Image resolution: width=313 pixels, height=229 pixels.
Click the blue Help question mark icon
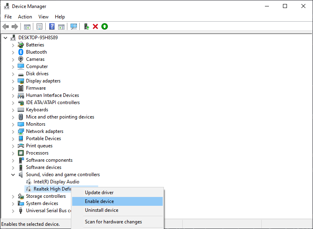pos(52,26)
